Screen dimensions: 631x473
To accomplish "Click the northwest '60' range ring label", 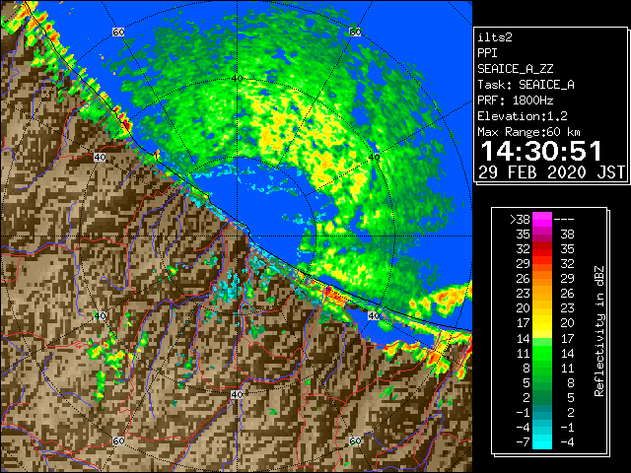I will pyautogui.click(x=118, y=33).
